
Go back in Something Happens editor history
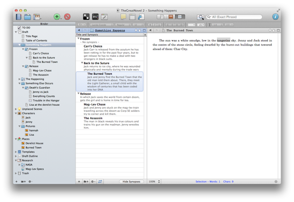point(79,30)
